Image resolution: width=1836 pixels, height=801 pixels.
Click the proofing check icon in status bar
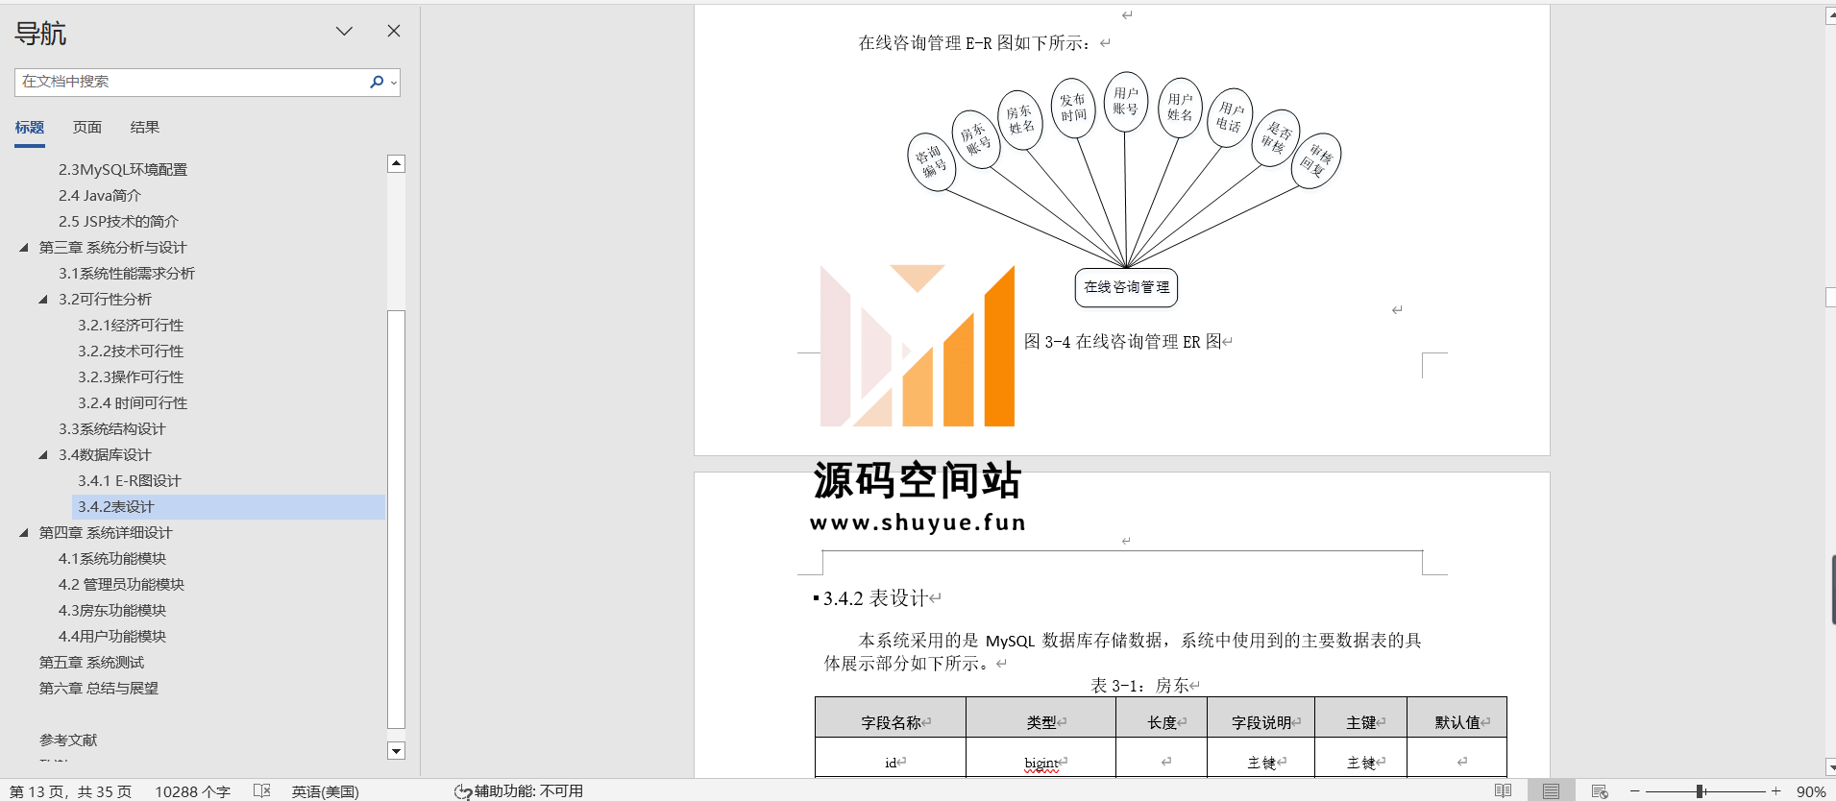coord(261,790)
